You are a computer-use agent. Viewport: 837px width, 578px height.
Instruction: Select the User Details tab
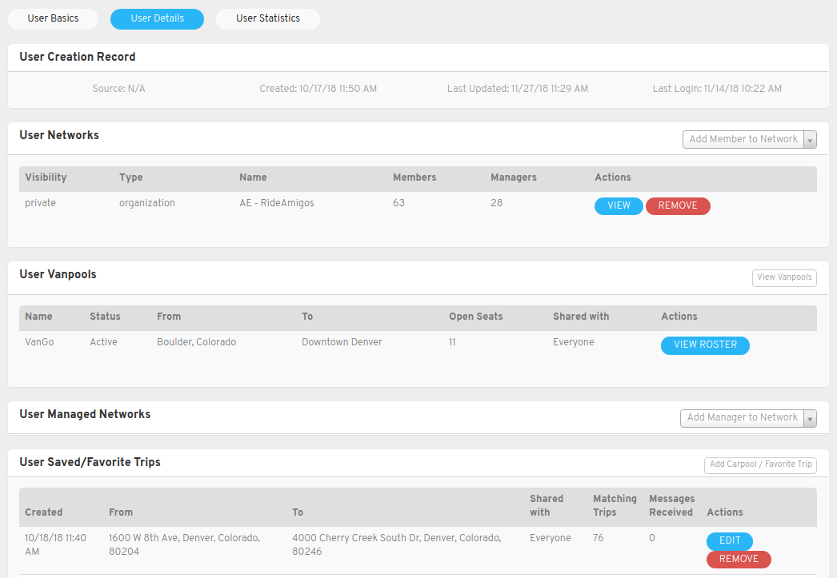pyautogui.click(x=157, y=18)
